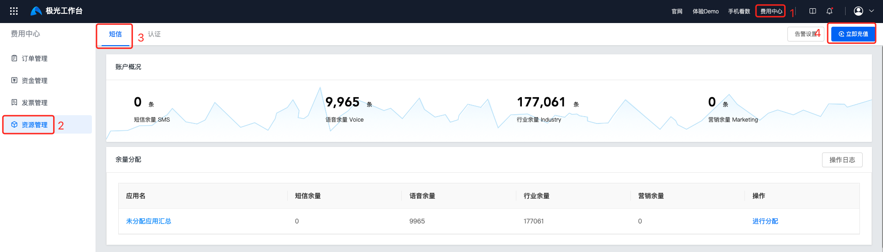Click the user avatar icon
The width and height of the screenshot is (883, 252).
pyautogui.click(x=859, y=11)
